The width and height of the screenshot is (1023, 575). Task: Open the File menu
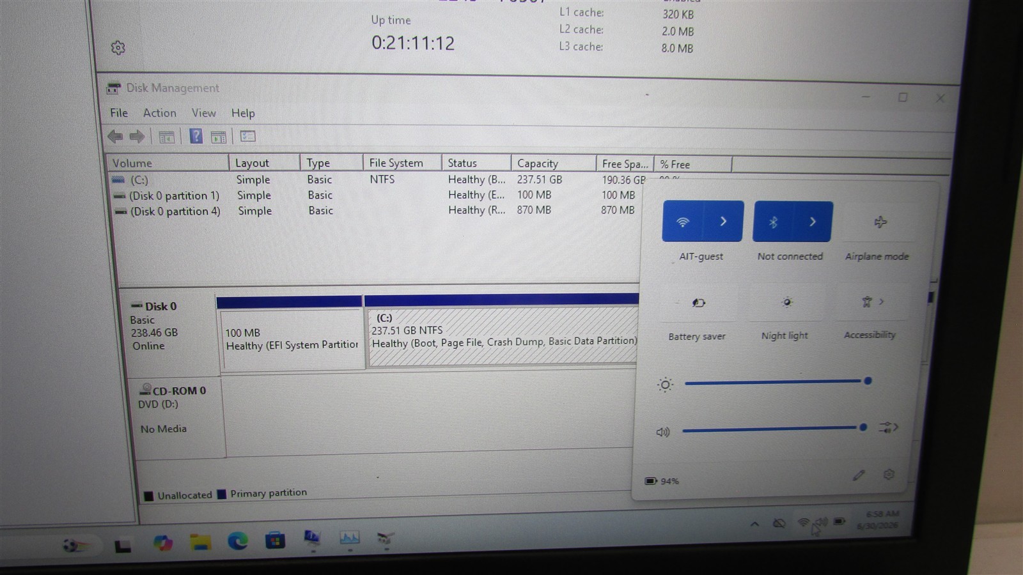click(119, 113)
